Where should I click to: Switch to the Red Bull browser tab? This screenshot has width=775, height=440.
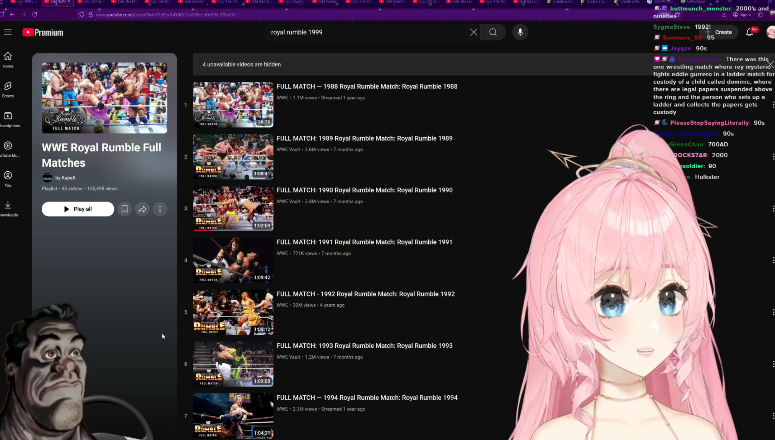[x=258, y=2]
